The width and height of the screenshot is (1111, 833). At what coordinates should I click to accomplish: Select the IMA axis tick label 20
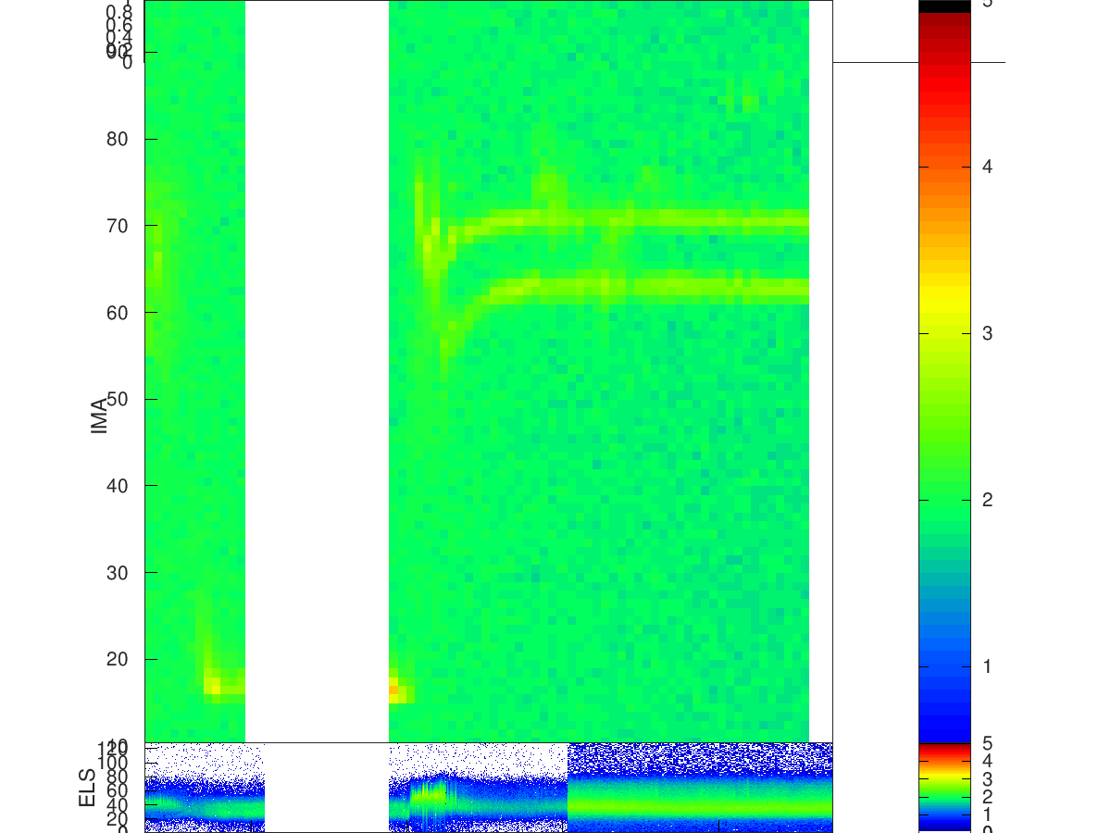tap(118, 659)
